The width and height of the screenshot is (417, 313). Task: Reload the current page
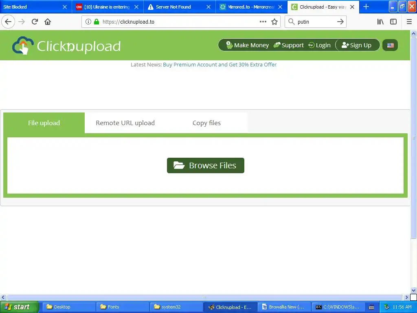pos(35,22)
